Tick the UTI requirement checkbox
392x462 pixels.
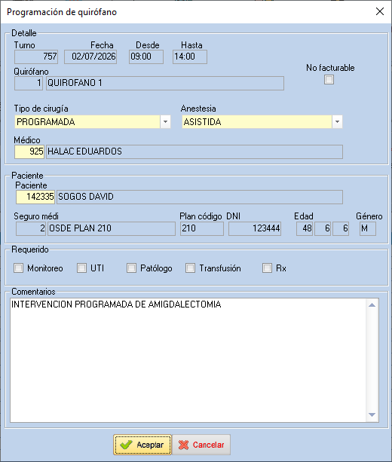(81, 268)
